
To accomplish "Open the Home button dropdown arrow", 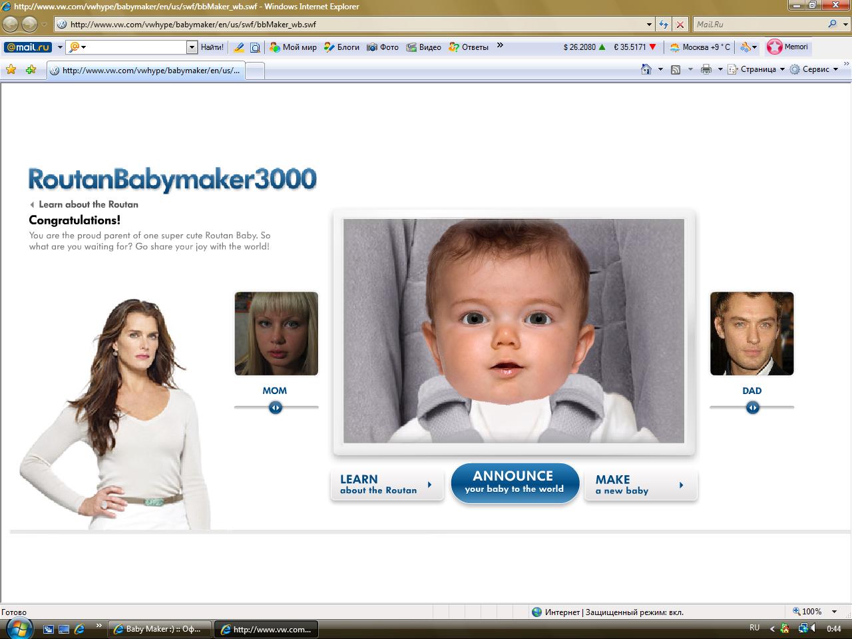I will 660,69.
